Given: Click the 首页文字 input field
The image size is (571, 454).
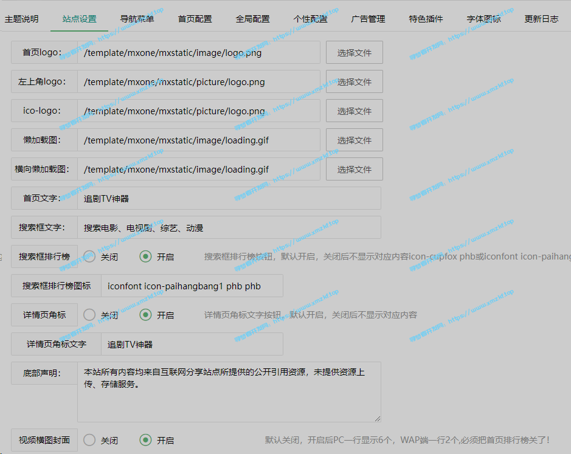Looking at the screenshot, I should (229, 198).
